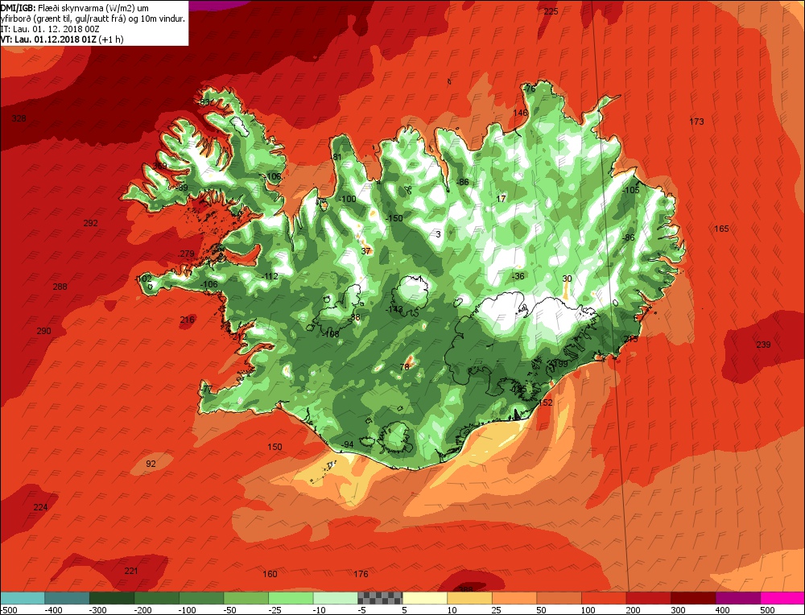The image size is (805, 615).
Task: Click the ocean value 176 south of Iceland
Action: tap(361, 574)
